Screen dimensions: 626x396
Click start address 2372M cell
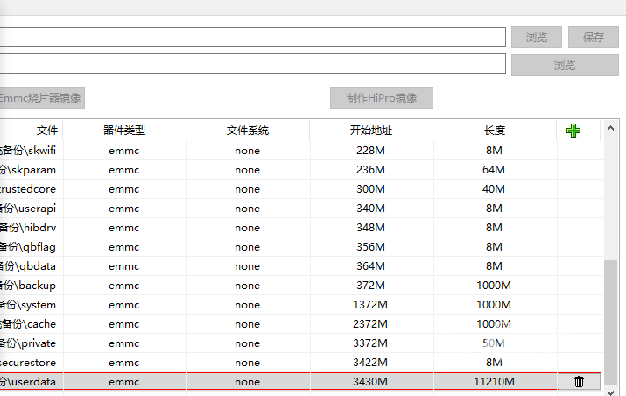[x=371, y=324]
